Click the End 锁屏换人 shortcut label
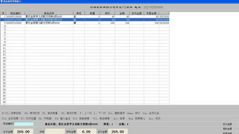 point(137,118)
